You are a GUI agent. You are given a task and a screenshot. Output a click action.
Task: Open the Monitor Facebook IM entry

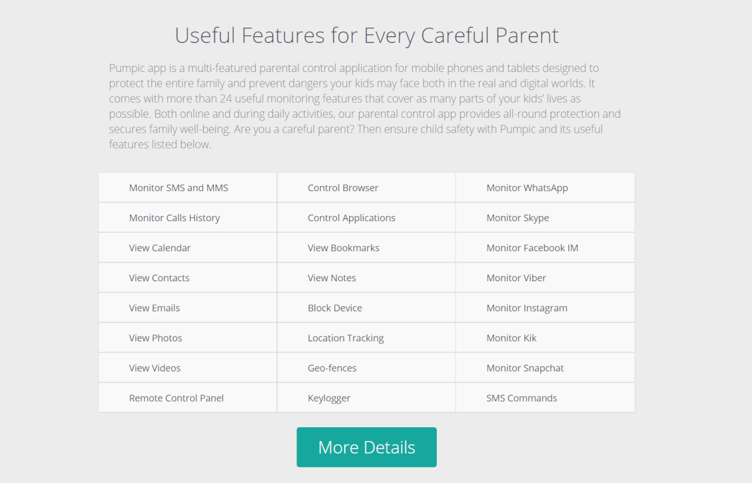click(545, 248)
